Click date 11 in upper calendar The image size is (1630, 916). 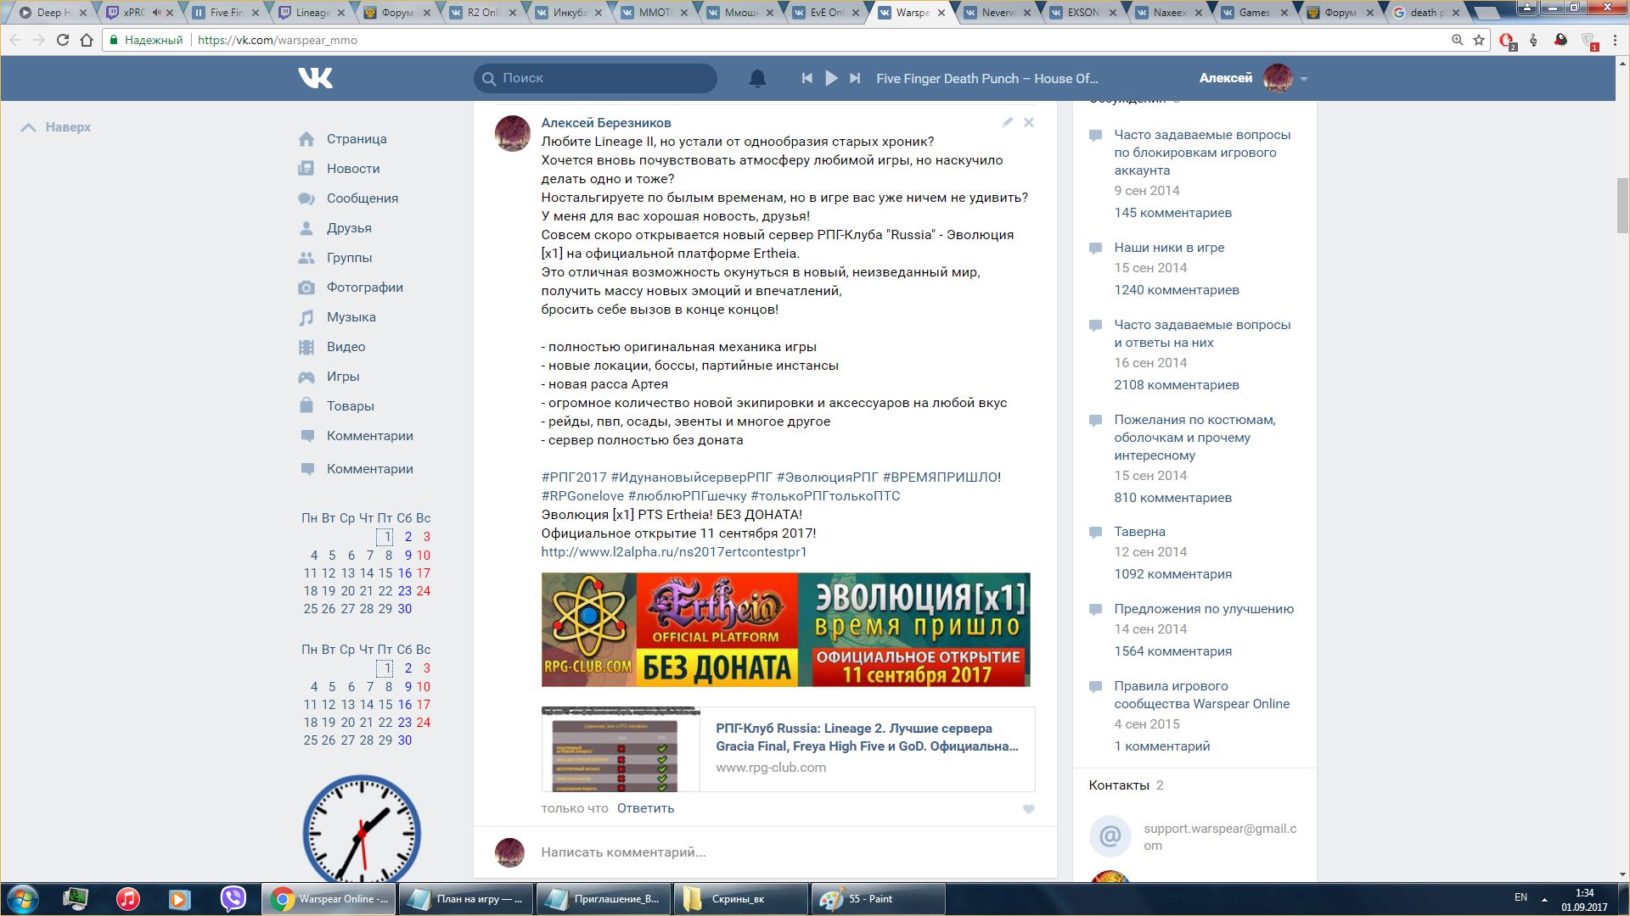311,573
